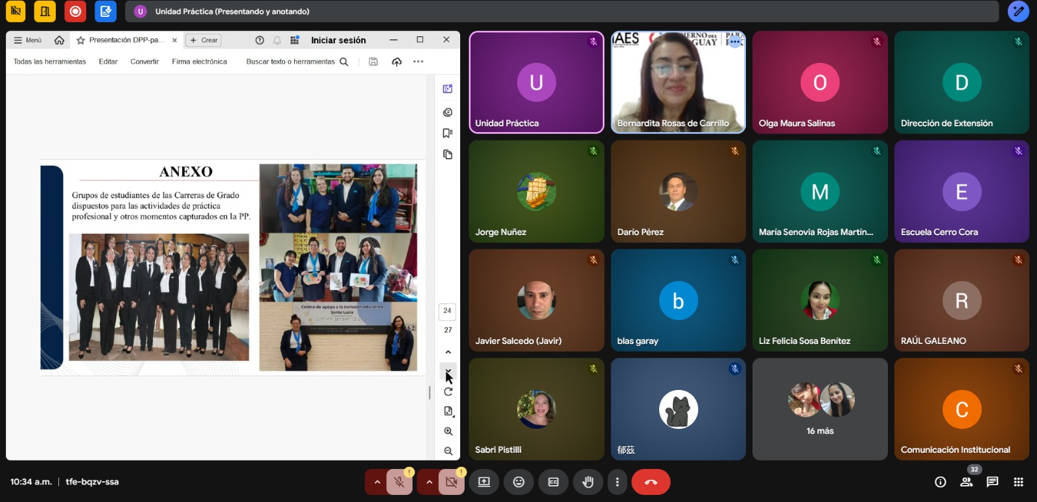Toggle the camera off button

pyautogui.click(x=452, y=482)
